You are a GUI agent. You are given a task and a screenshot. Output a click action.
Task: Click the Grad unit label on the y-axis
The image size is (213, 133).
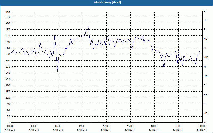coord(7,12)
